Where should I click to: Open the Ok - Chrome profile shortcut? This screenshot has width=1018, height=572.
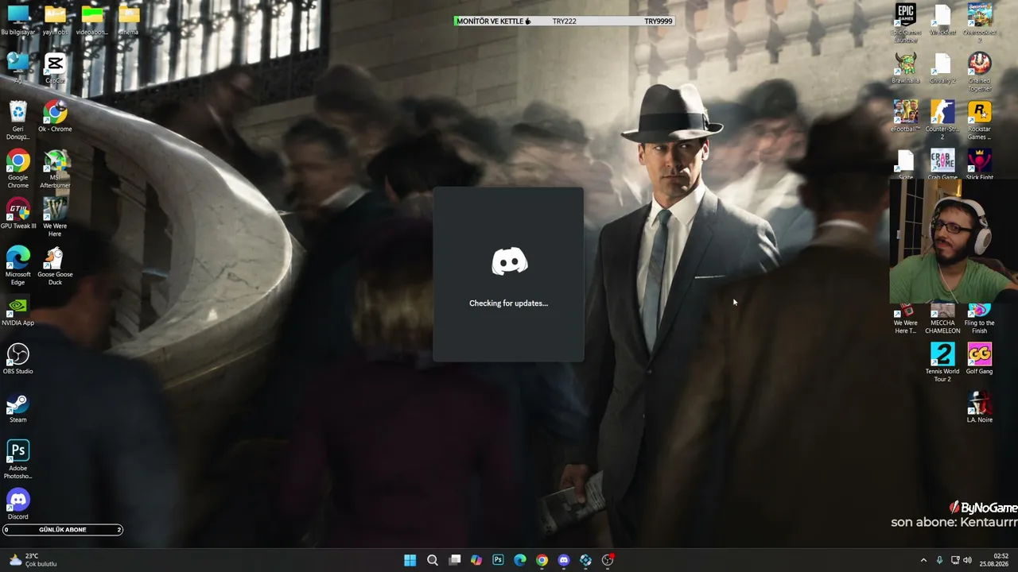[55, 116]
